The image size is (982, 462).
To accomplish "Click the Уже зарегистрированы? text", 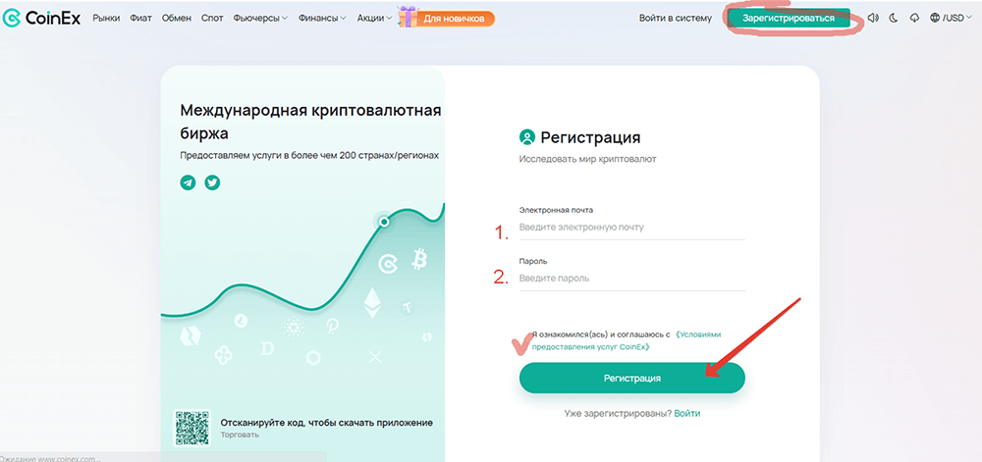I will tap(618, 414).
